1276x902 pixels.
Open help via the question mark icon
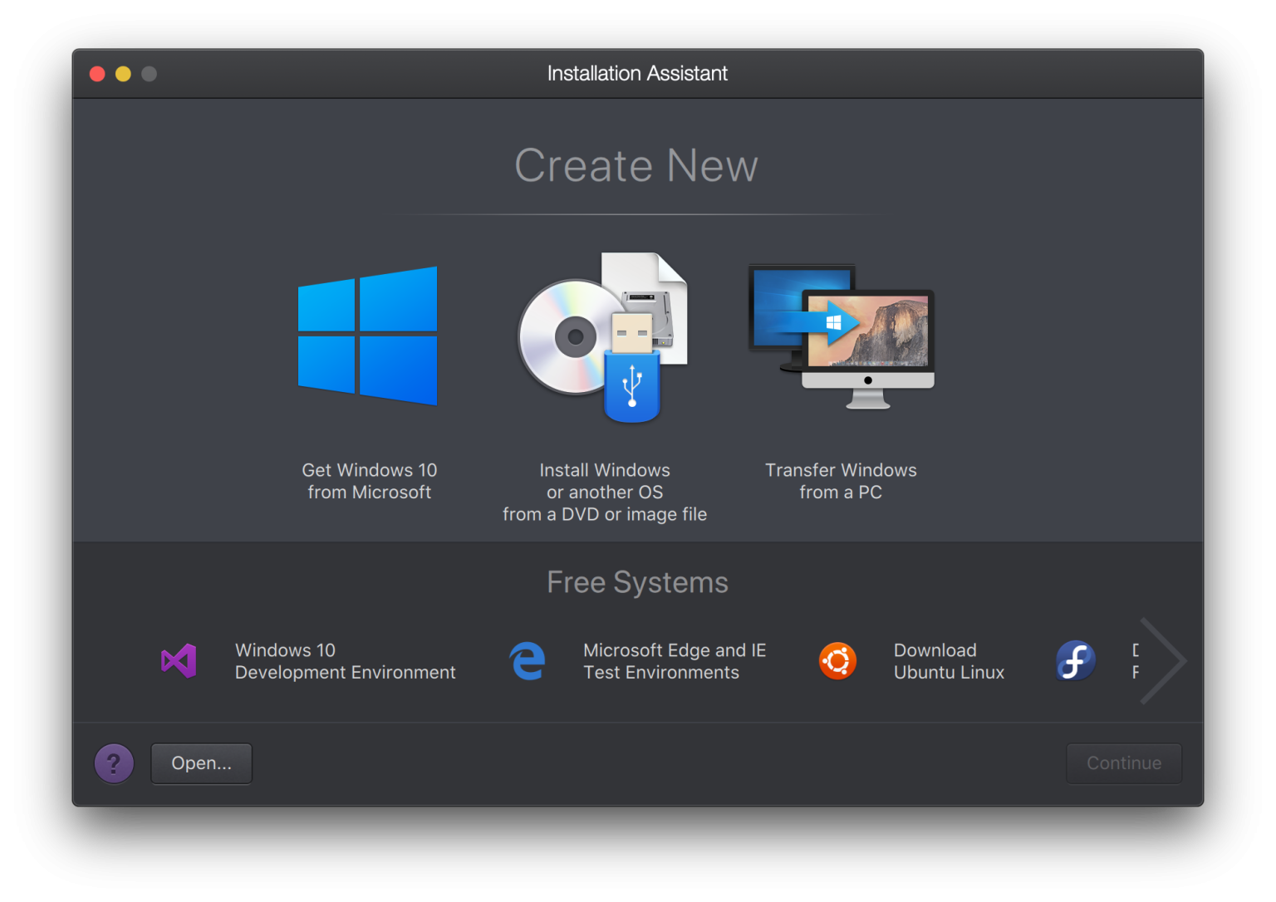[x=114, y=762]
